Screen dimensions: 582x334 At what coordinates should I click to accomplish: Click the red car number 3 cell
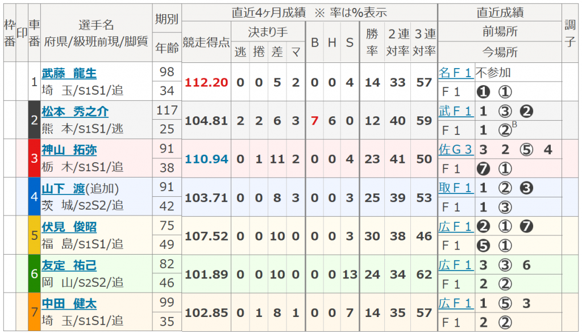[34, 159]
